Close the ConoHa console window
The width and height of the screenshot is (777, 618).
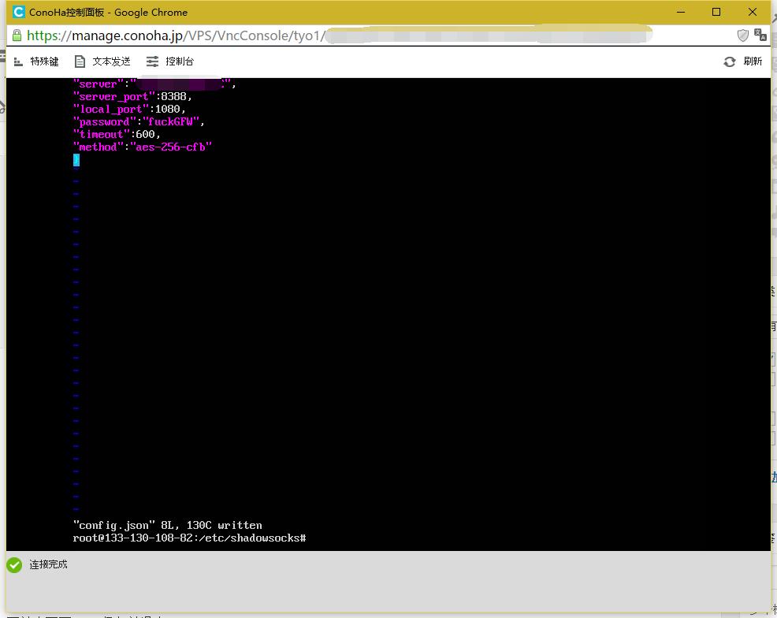point(752,12)
